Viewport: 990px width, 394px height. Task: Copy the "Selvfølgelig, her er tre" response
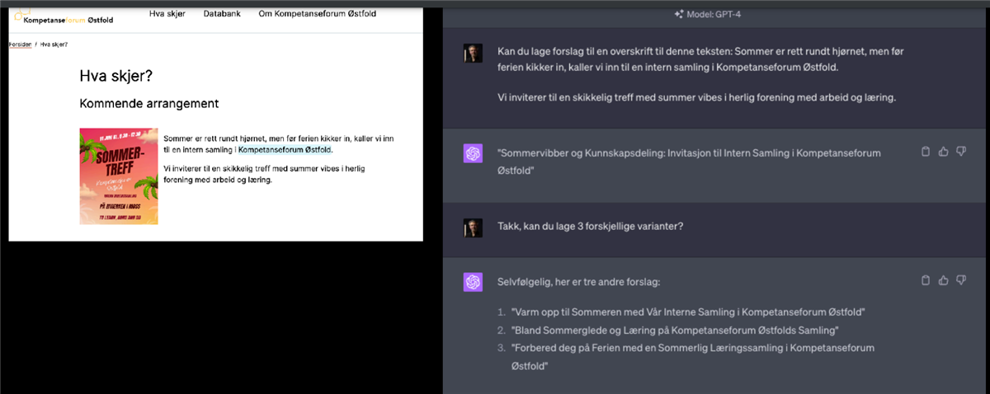pyautogui.click(x=926, y=280)
